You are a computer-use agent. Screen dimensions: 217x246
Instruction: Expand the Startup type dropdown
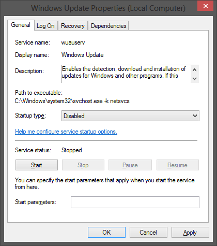[130, 116]
